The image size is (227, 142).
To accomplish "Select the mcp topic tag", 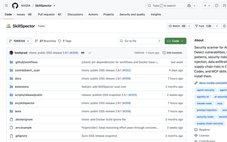I will pyautogui.click(x=220, y=103).
